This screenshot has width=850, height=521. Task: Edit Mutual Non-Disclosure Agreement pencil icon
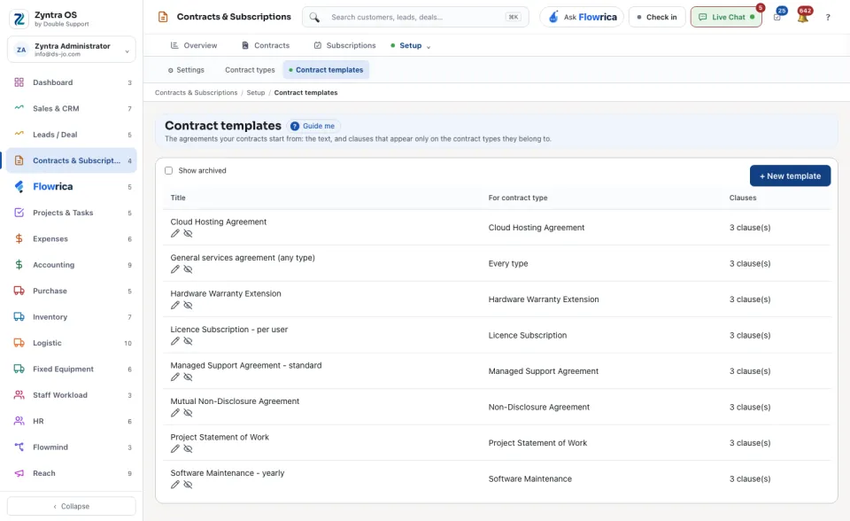[x=175, y=413]
